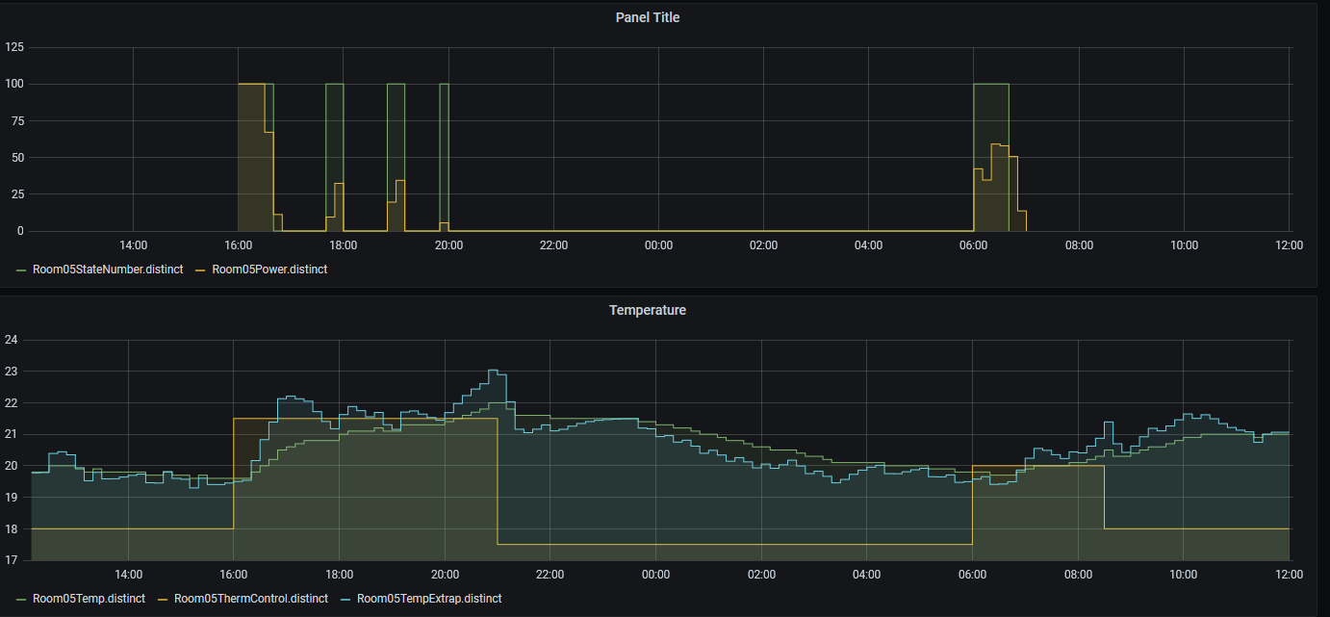
Task: Open the color picker for Room05Temp.distinct
Action: [x=22, y=599]
